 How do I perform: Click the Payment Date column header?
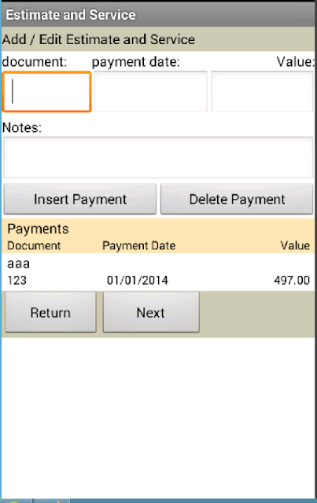pyautogui.click(x=138, y=246)
